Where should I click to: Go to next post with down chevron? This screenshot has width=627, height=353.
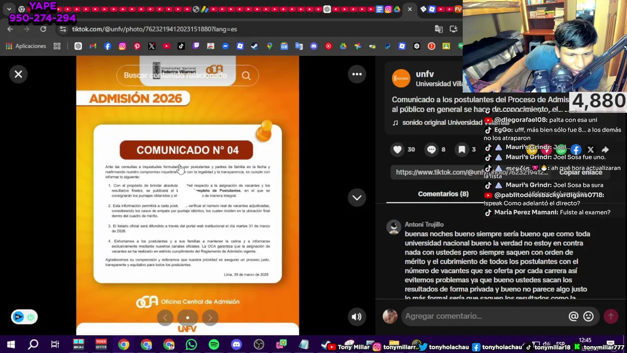[x=357, y=198]
